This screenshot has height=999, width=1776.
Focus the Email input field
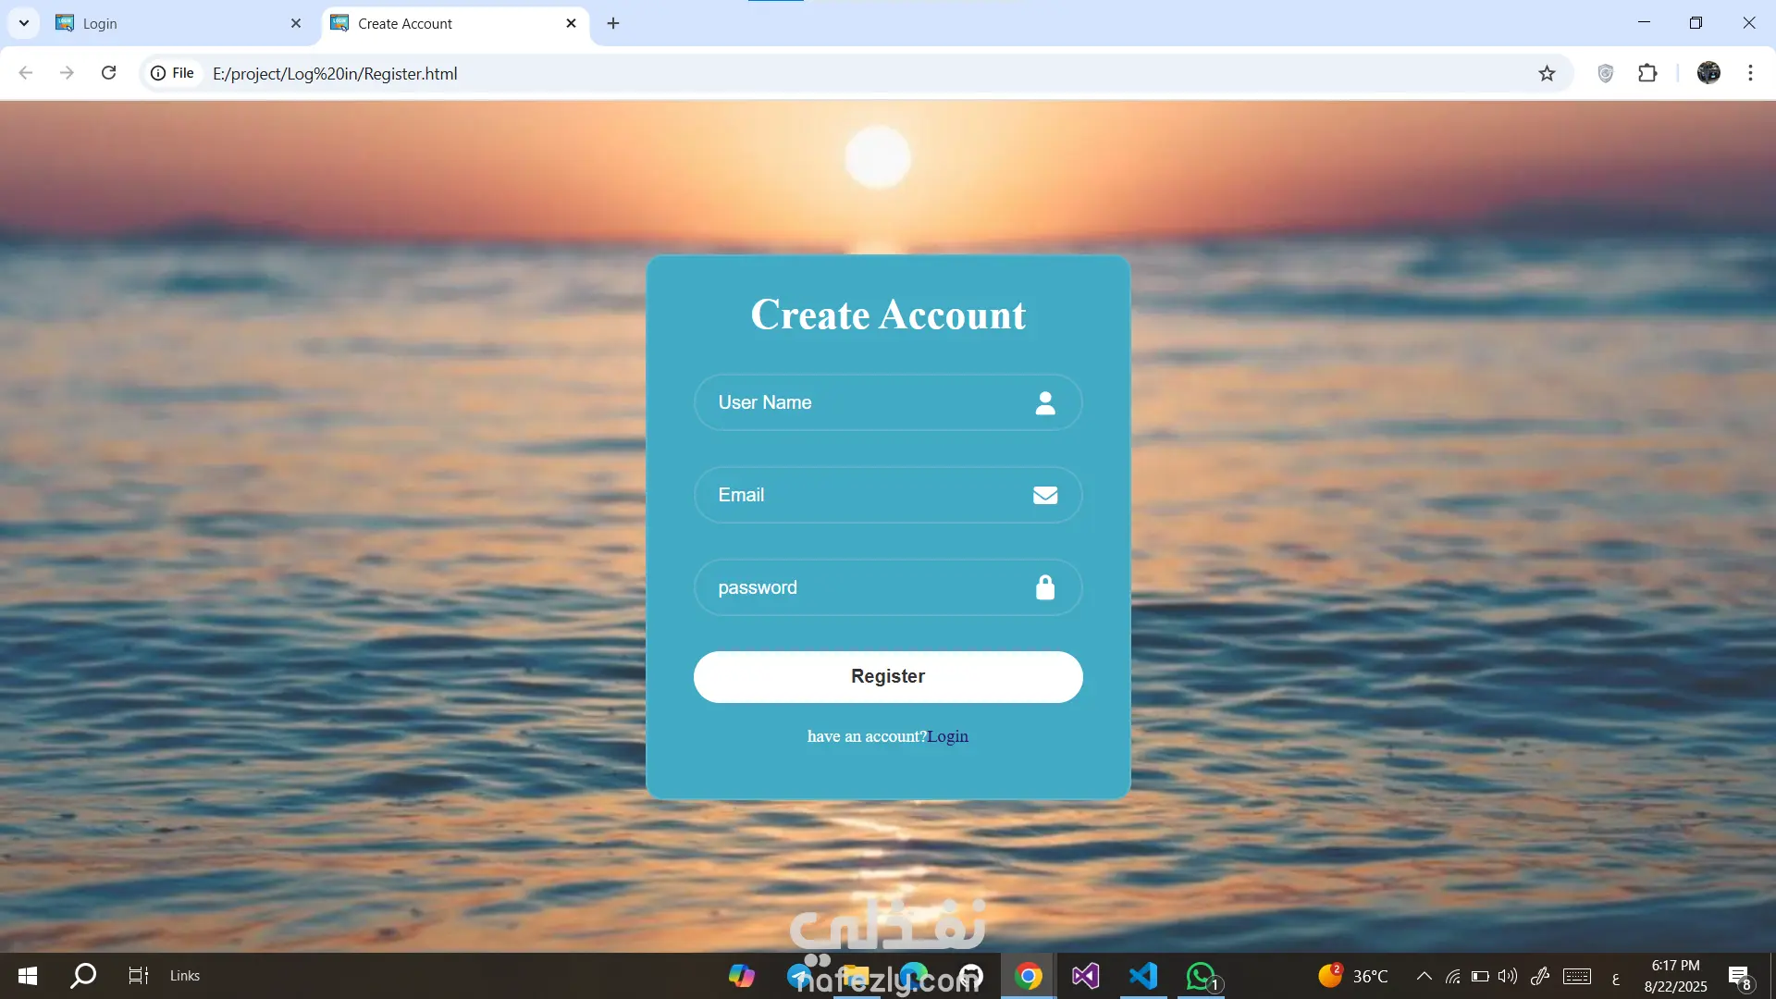click(x=860, y=495)
